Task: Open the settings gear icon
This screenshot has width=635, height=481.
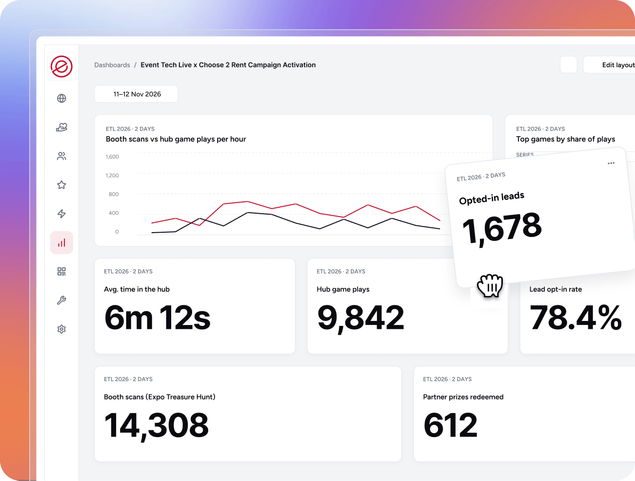Action: 61,329
